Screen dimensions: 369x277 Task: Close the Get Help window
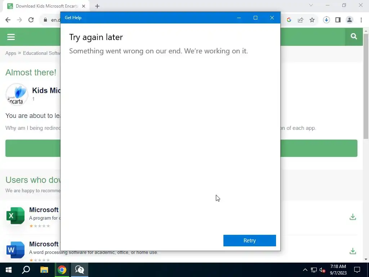point(272,18)
